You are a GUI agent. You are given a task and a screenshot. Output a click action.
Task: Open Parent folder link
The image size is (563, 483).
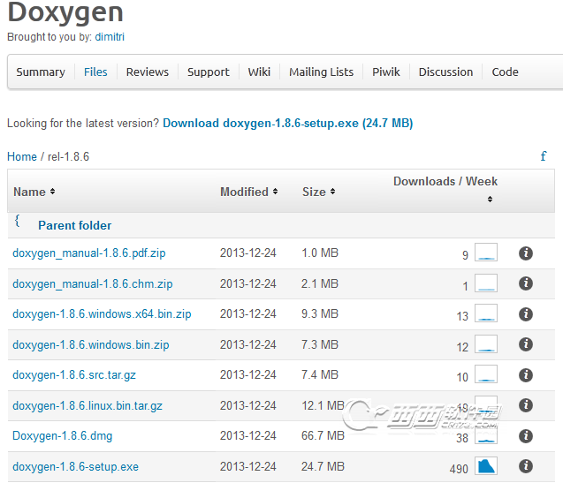click(74, 225)
